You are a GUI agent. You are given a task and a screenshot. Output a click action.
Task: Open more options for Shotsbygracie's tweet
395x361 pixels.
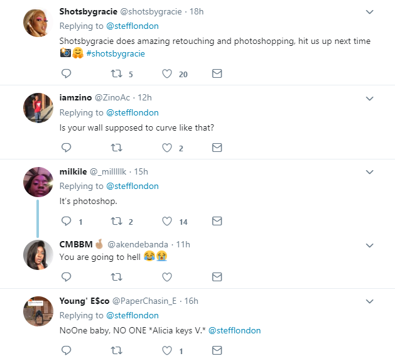tap(370, 12)
